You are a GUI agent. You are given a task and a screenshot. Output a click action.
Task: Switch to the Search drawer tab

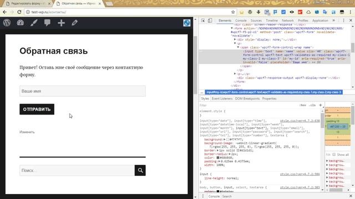click(x=227, y=196)
